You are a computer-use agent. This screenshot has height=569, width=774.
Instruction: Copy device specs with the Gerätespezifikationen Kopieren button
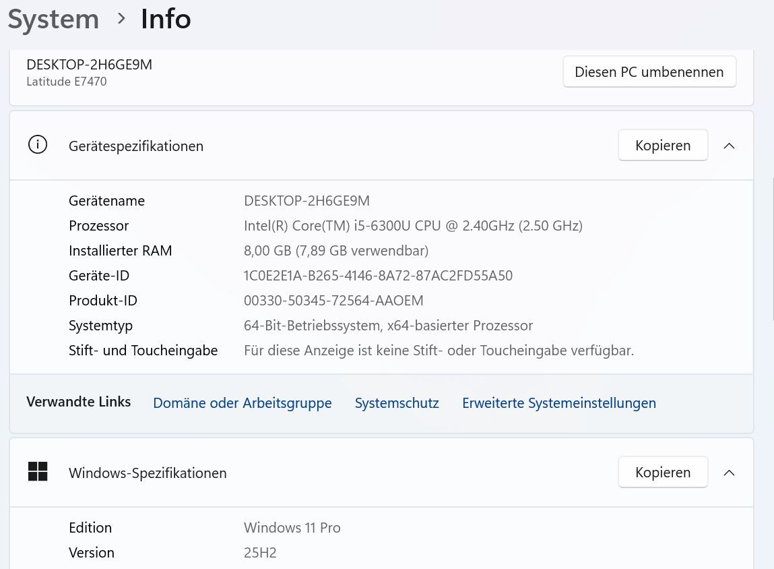[663, 146]
